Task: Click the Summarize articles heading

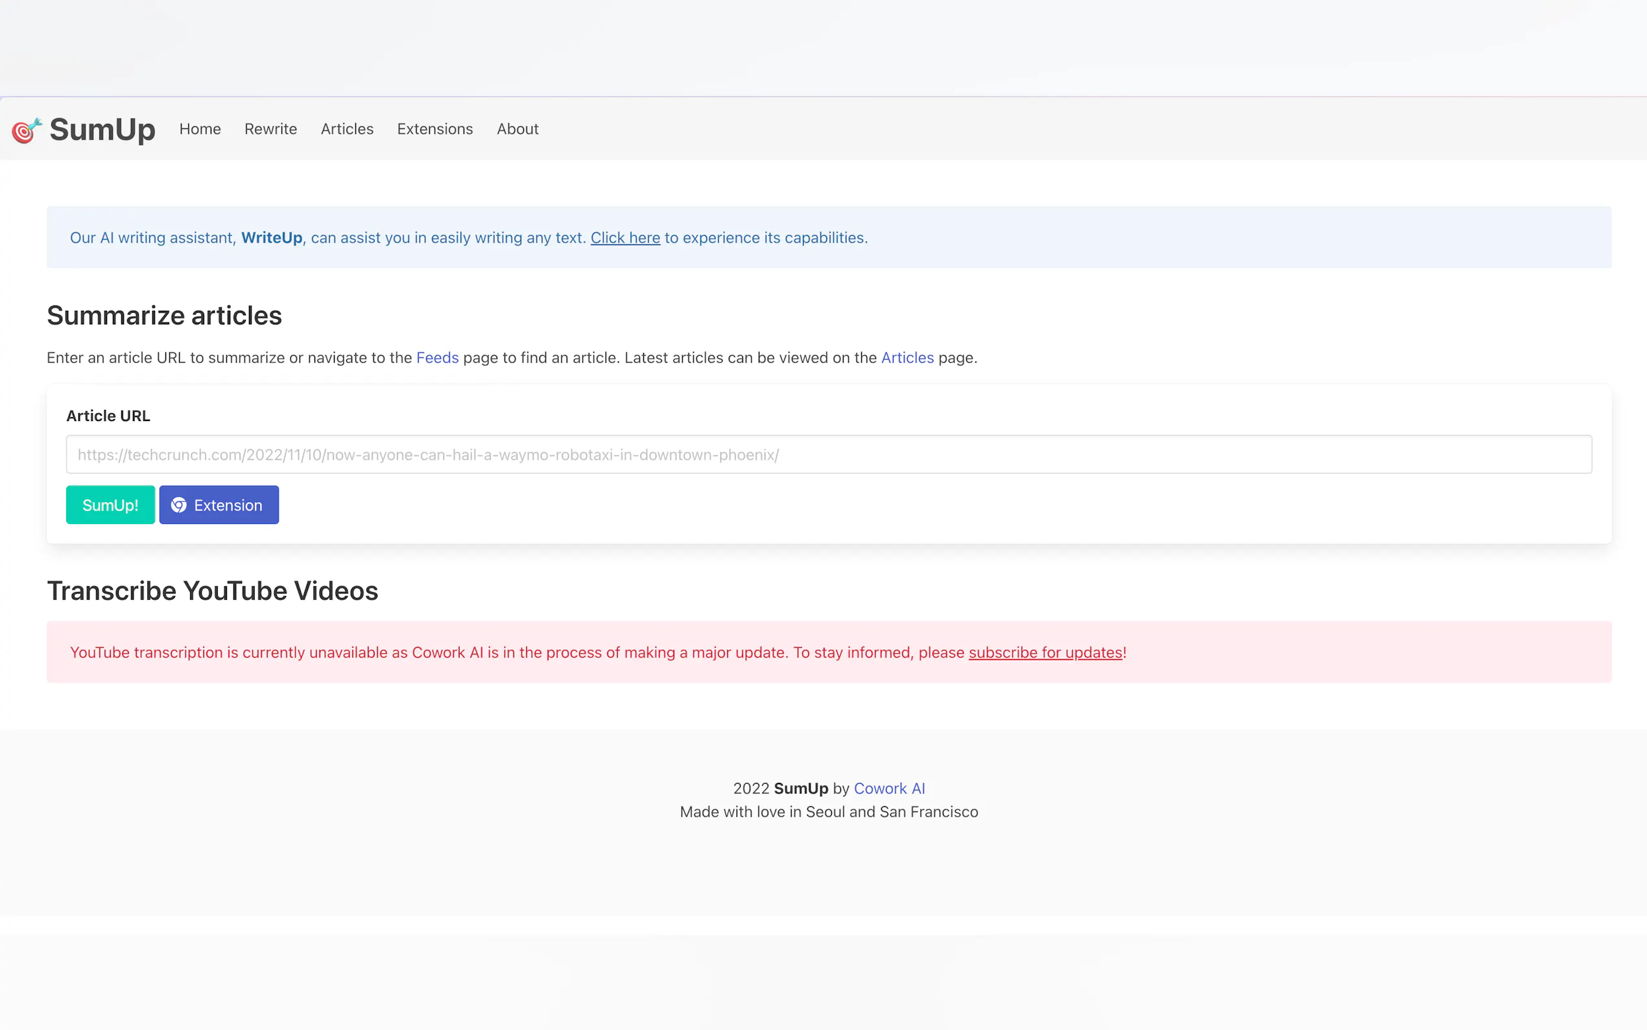Action: point(164,315)
